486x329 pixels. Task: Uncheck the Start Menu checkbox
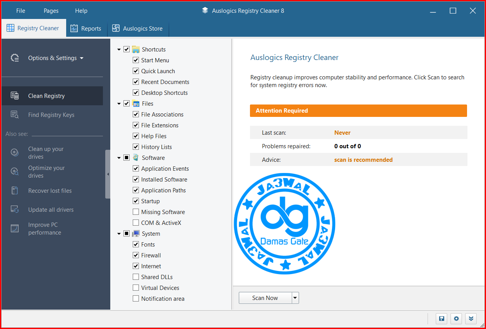pos(136,60)
